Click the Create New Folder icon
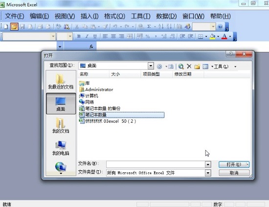This screenshot has width=269, height=207. [197, 67]
